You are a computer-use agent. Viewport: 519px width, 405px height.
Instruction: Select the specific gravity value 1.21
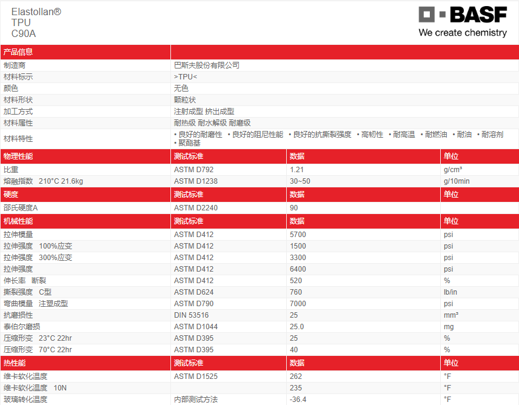[x=296, y=169]
